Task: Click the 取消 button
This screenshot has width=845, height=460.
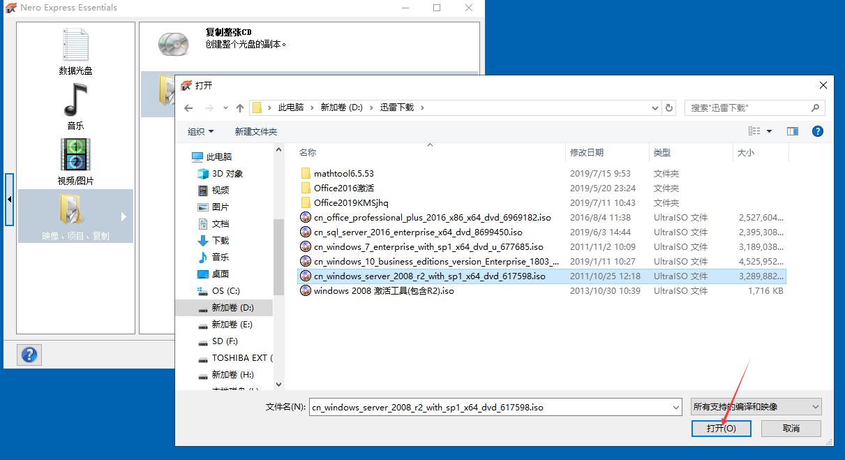Action: 790,429
